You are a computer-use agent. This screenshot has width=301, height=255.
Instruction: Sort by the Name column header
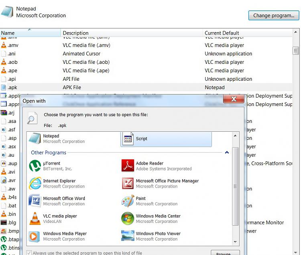click(31, 33)
